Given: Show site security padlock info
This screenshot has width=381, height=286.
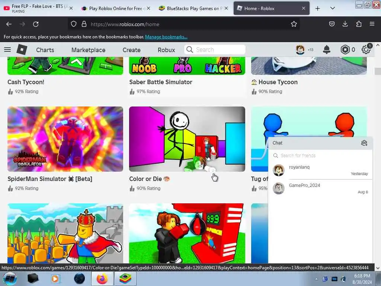Looking at the screenshot, I should click(84, 24).
